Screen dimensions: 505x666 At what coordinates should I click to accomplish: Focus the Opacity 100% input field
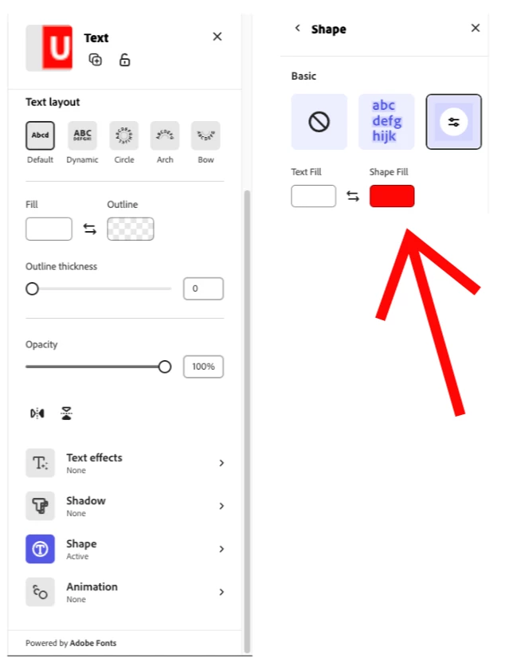point(203,366)
